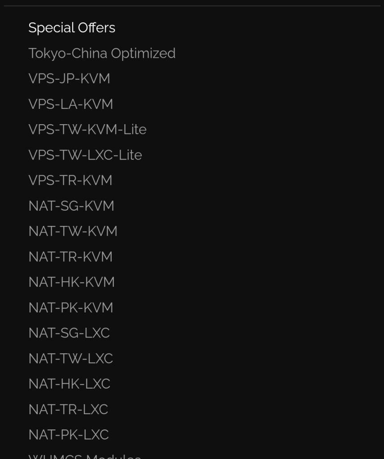
Task: Pick the NAT-TW-LXC category
Action: point(70,359)
